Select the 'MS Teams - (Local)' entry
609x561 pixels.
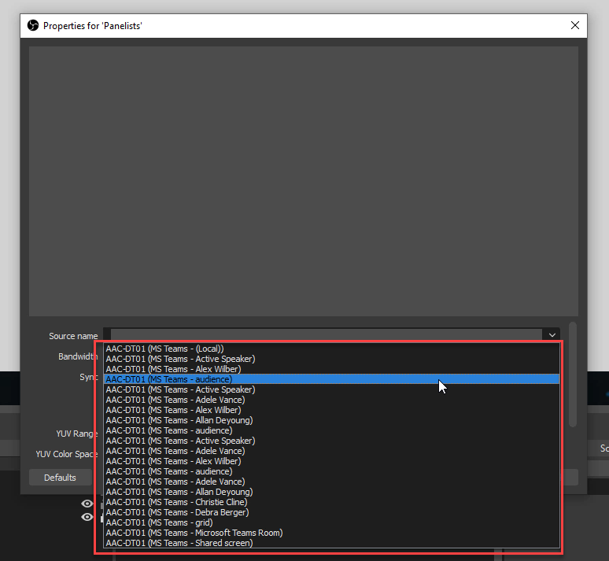click(x=332, y=349)
